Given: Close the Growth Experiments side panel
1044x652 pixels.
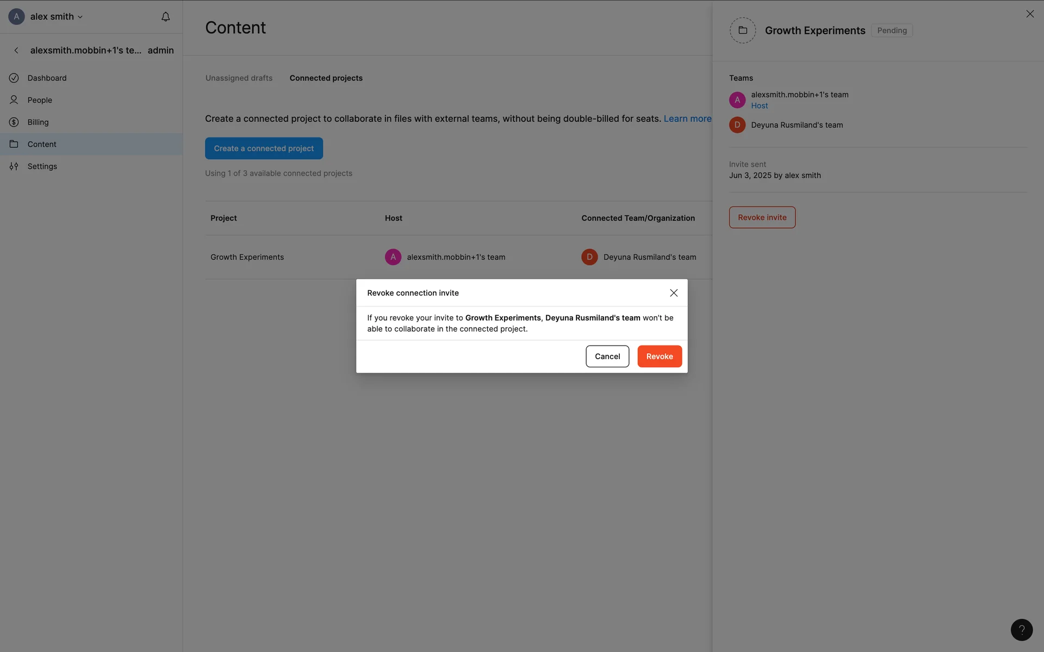Looking at the screenshot, I should [1029, 14].
